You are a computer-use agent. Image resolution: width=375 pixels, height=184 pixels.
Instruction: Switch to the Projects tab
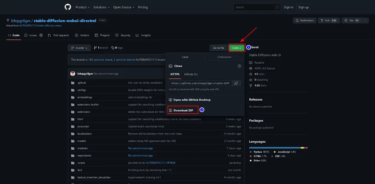pos(102,35)
